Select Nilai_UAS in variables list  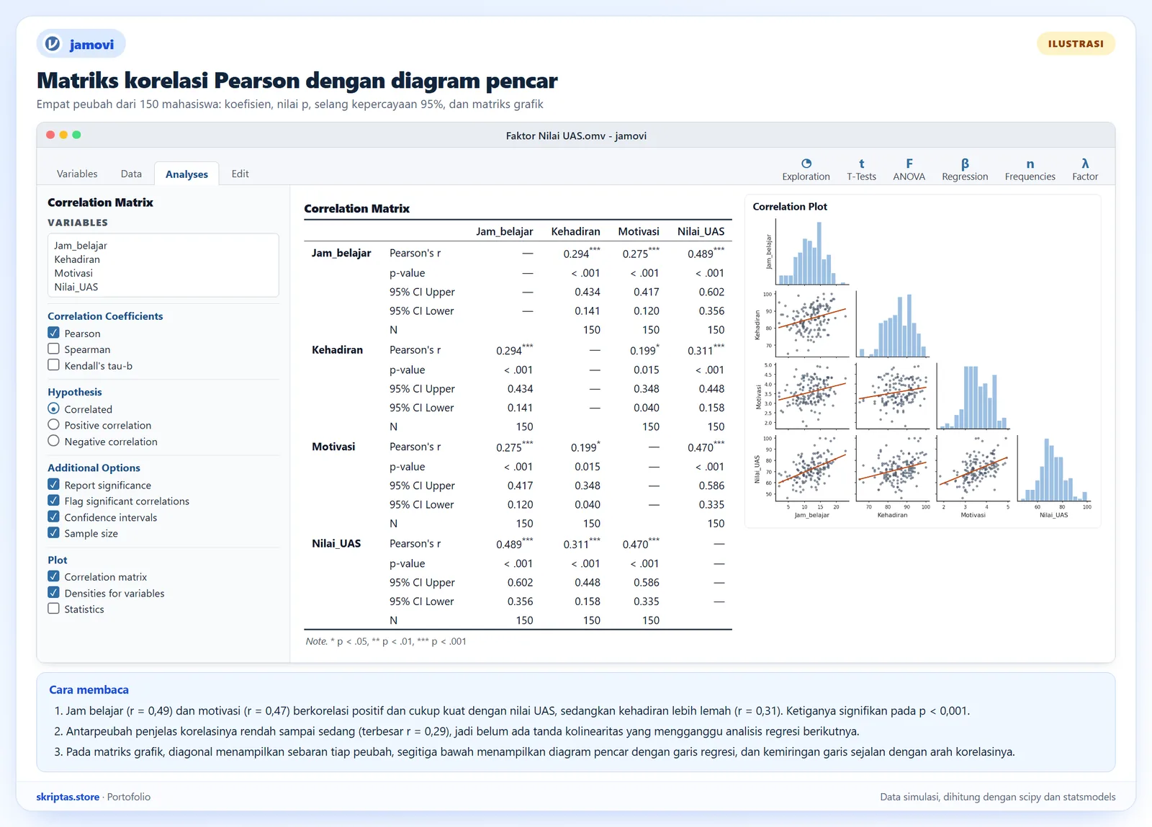(x=76, y=287)
